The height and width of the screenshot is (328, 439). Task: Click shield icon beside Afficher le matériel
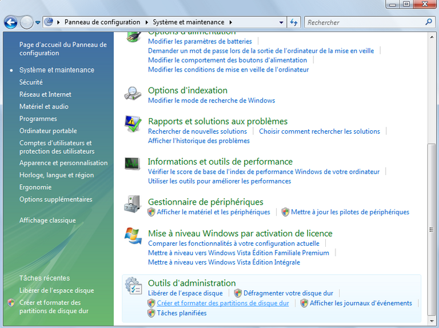pyautogui.click(x=151, y=212)
